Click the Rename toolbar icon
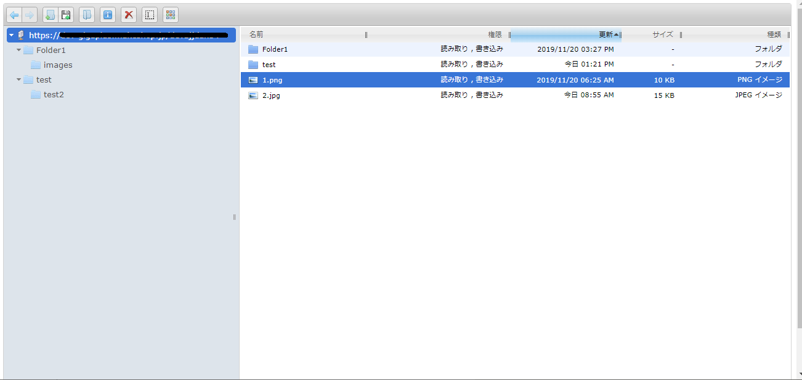 pyautogui.click(x=149, y=15)
